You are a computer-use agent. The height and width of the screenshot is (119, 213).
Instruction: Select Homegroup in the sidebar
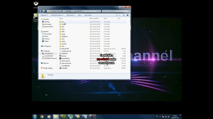pyautogui.click(x=47, y=46)
